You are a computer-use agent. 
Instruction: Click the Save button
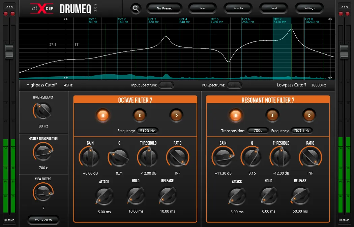[x=202, y=8]
